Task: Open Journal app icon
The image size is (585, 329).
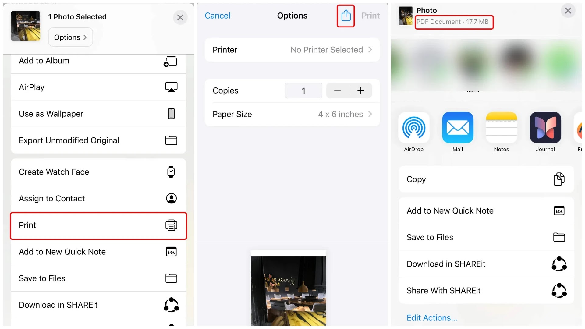Action: 545,127
